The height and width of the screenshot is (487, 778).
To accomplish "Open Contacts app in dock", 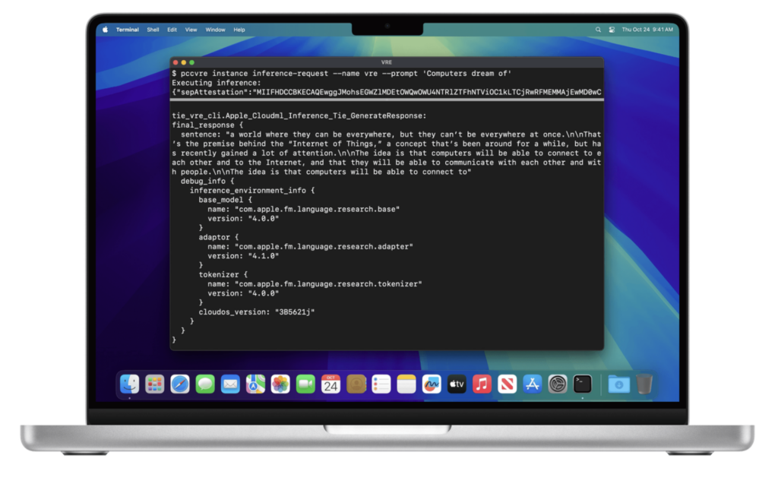I will pyautogui.click(x=356, y=384).
